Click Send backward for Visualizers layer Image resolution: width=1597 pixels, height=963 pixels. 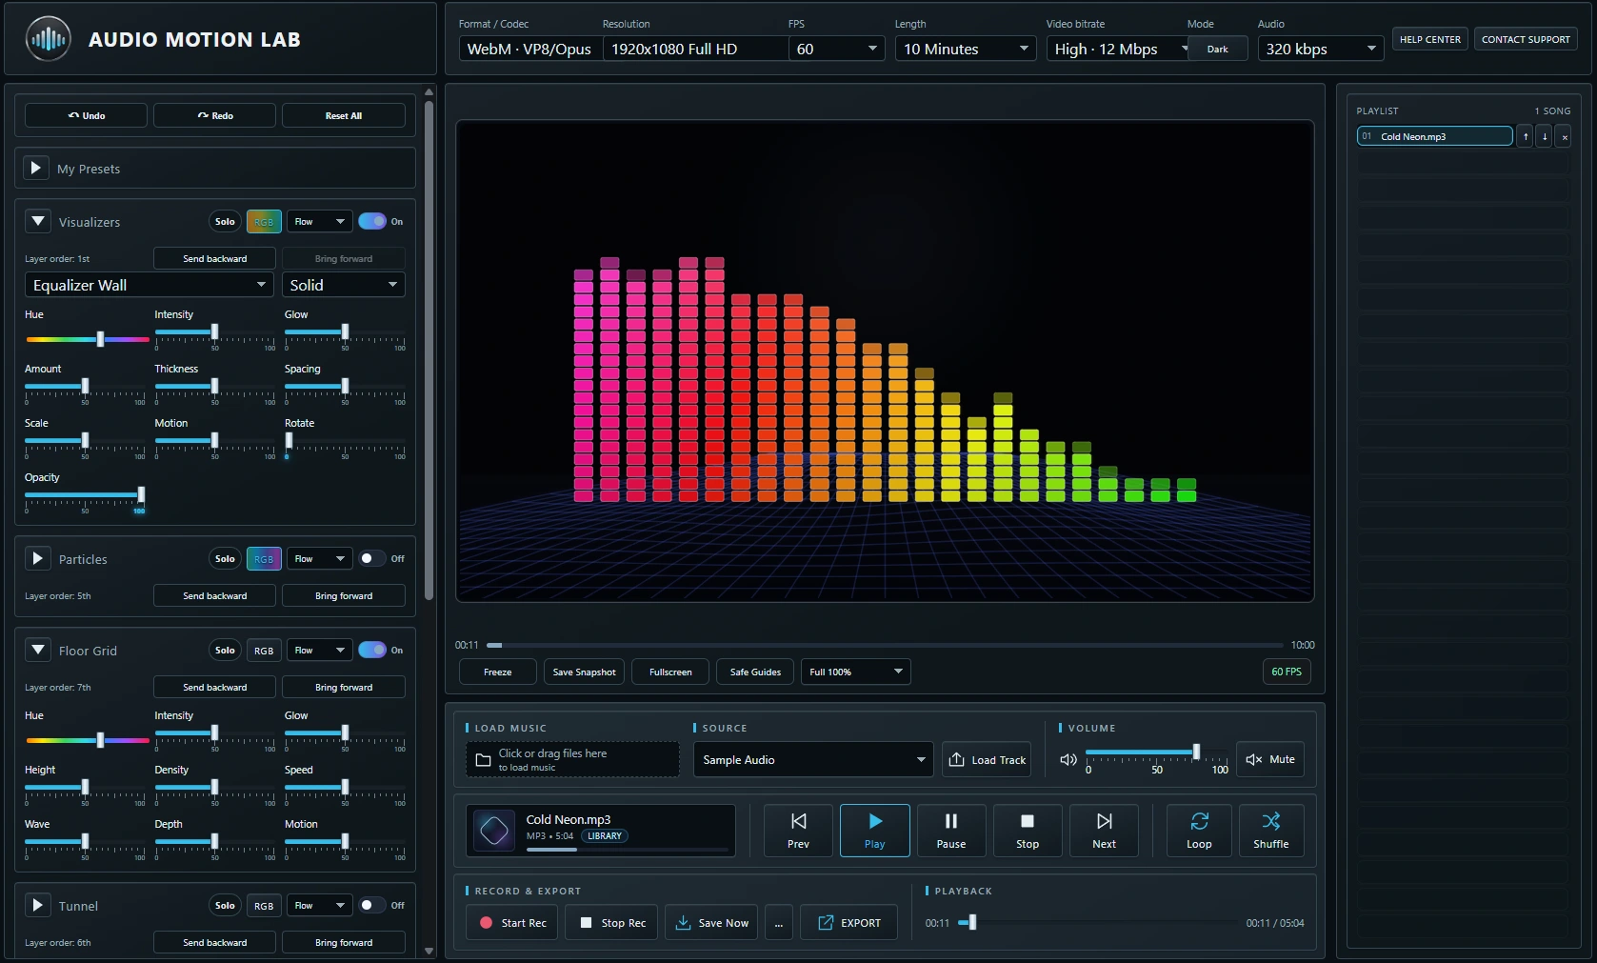(214, 258)
